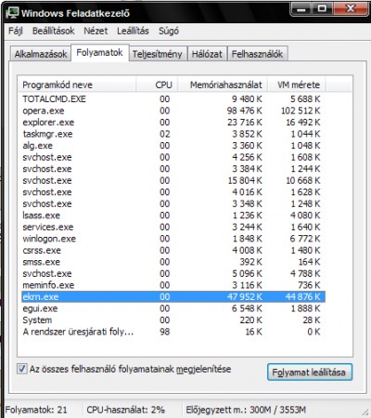
Task: Sort by VM mérete column header
Action: (x=296, y=85)
